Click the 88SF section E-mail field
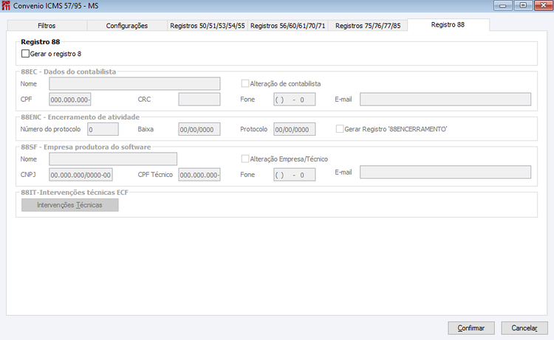 pos(445,172)
